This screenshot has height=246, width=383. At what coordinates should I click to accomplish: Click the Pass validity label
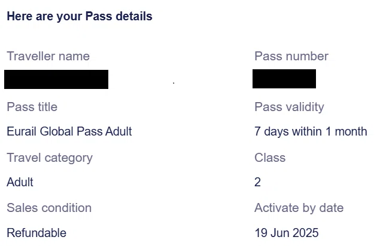(289, 107)
